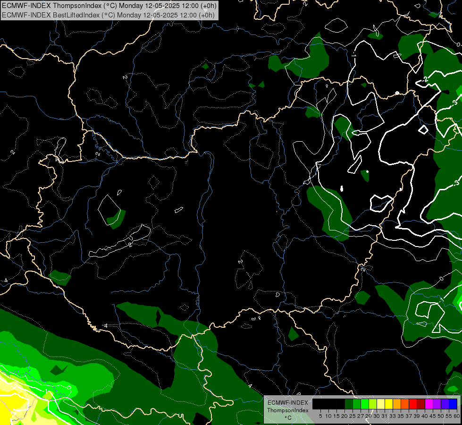Select the orange 33–35 legend swatch
Viewport: 462px width, 425px height.
(x=397, y=404)
